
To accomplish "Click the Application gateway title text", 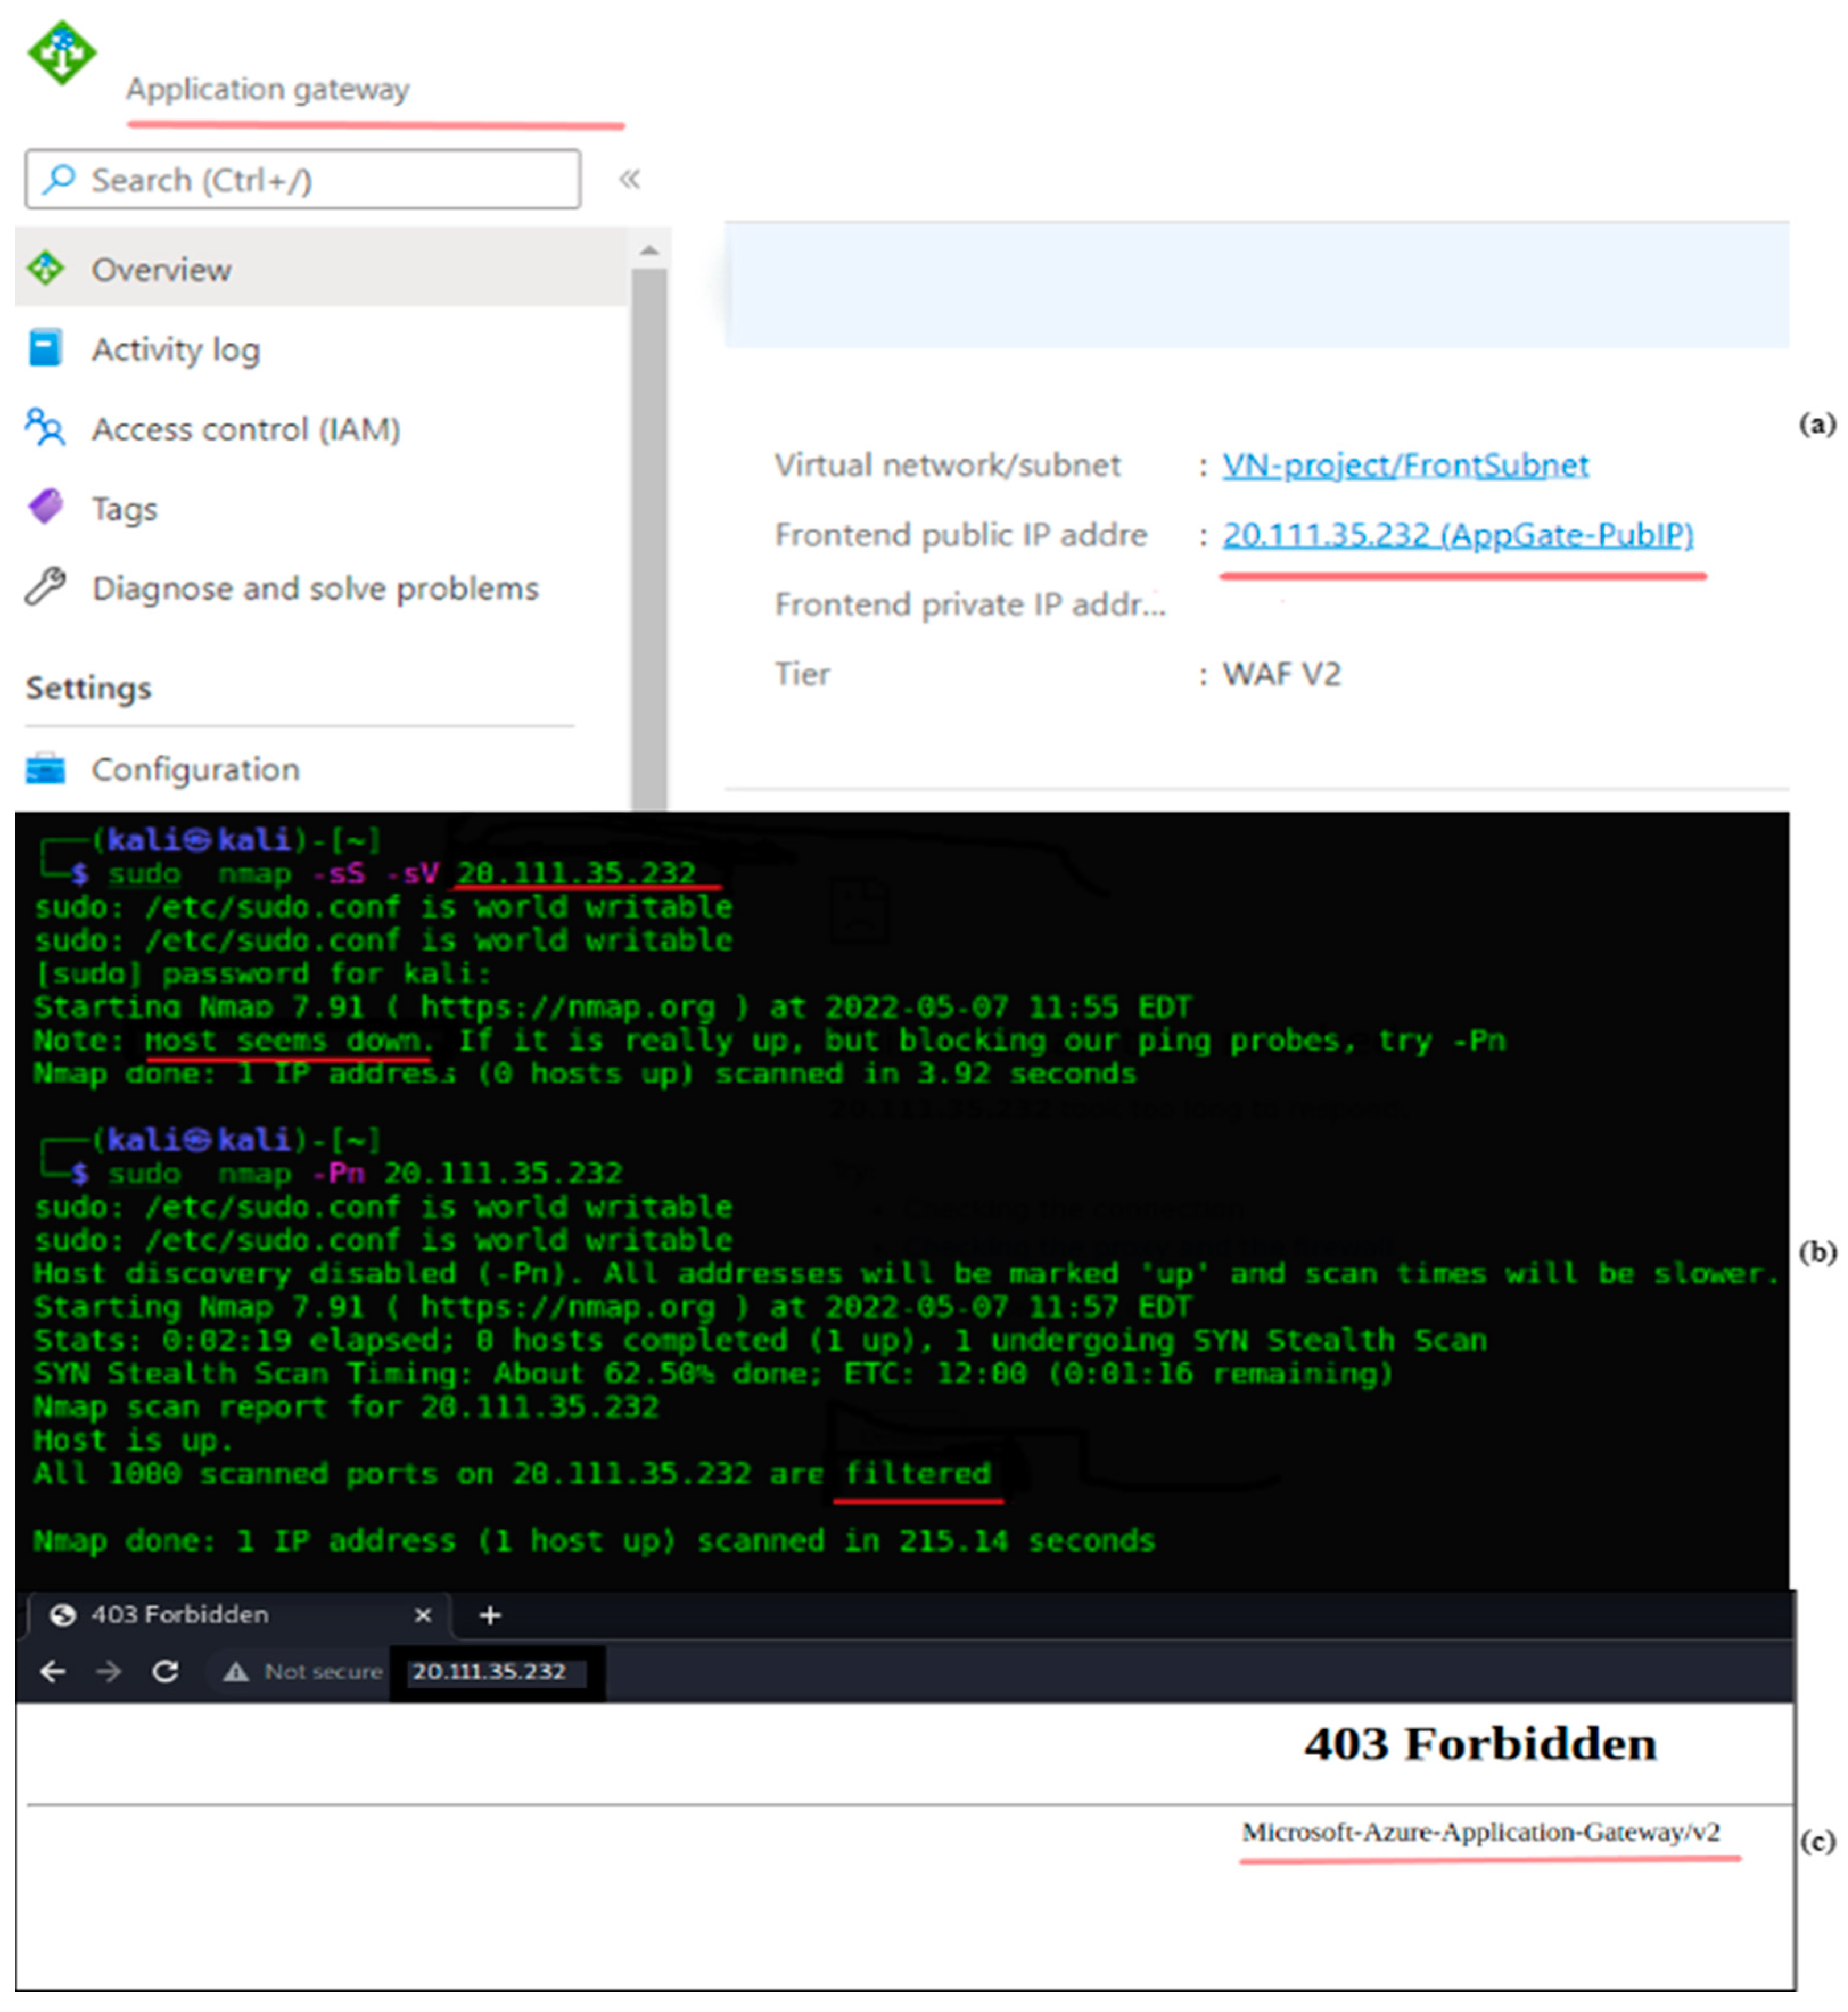I will pos(267,89).
